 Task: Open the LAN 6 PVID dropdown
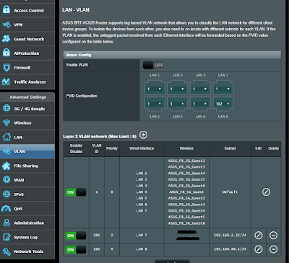[200, 104]
